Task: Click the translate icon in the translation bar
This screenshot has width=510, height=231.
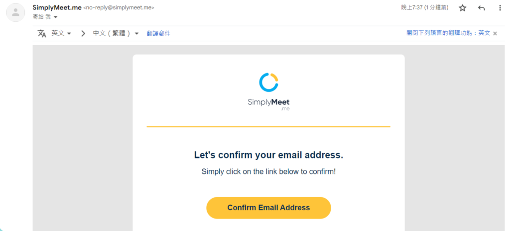Action: point(42,33)
